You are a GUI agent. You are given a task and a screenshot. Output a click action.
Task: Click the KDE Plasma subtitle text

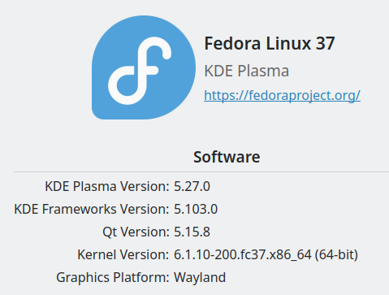pos(247,71)
